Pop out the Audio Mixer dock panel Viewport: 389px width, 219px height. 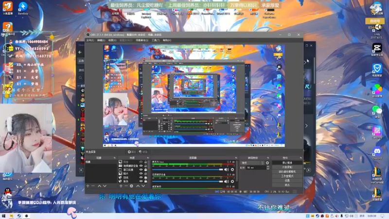236,158
